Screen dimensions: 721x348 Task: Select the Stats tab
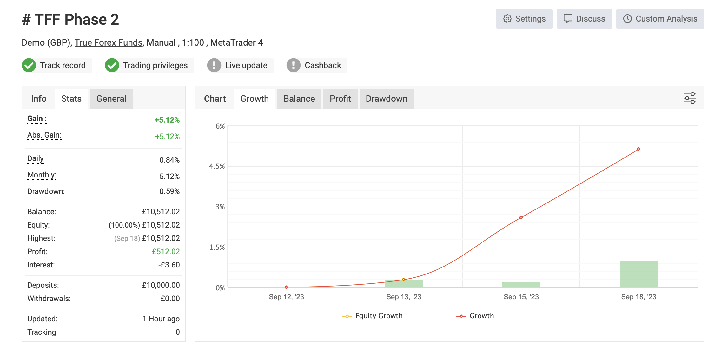coord(71,99)
